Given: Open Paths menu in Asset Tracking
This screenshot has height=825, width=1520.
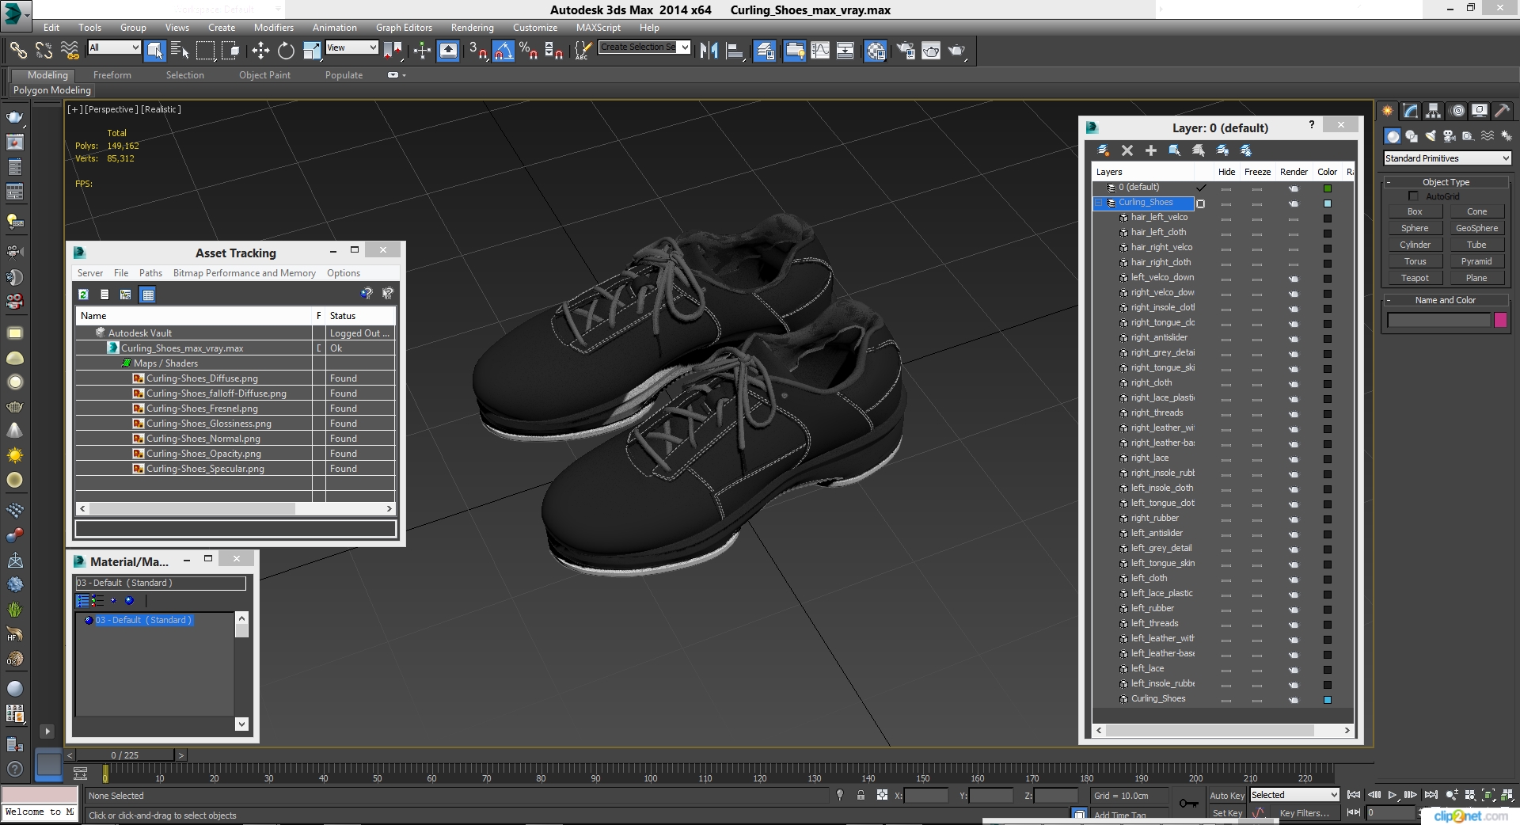Looking at the screenshot, I should (x=150, y=273).
